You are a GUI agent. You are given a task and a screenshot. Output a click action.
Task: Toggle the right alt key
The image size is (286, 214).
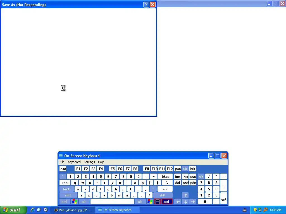[x=140, y=202]
